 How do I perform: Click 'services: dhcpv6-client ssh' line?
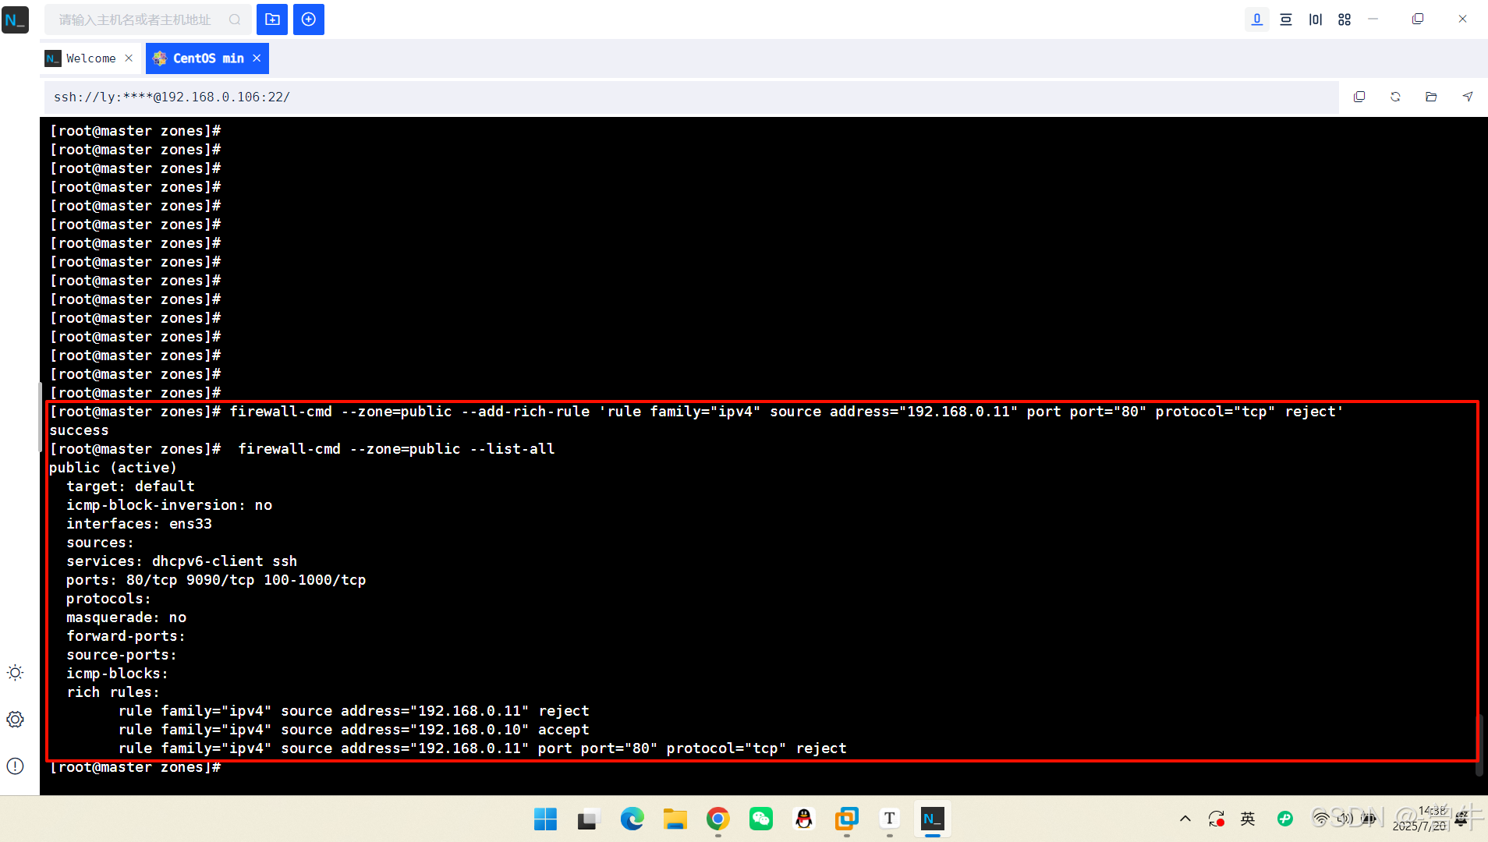[182, 561]
